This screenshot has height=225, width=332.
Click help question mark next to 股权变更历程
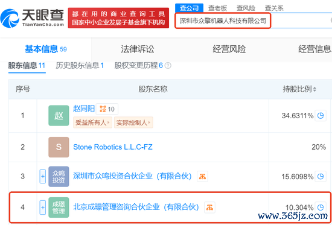tap(168, 66)
